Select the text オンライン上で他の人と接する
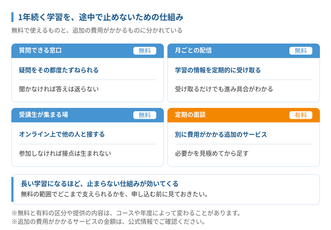 click(x=62, y=134)
